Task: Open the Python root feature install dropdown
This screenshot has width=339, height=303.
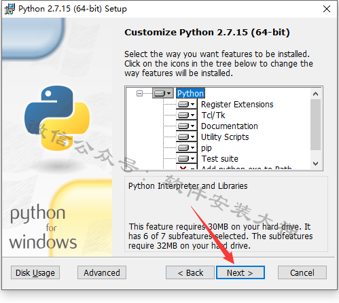Action: point(163,93)
